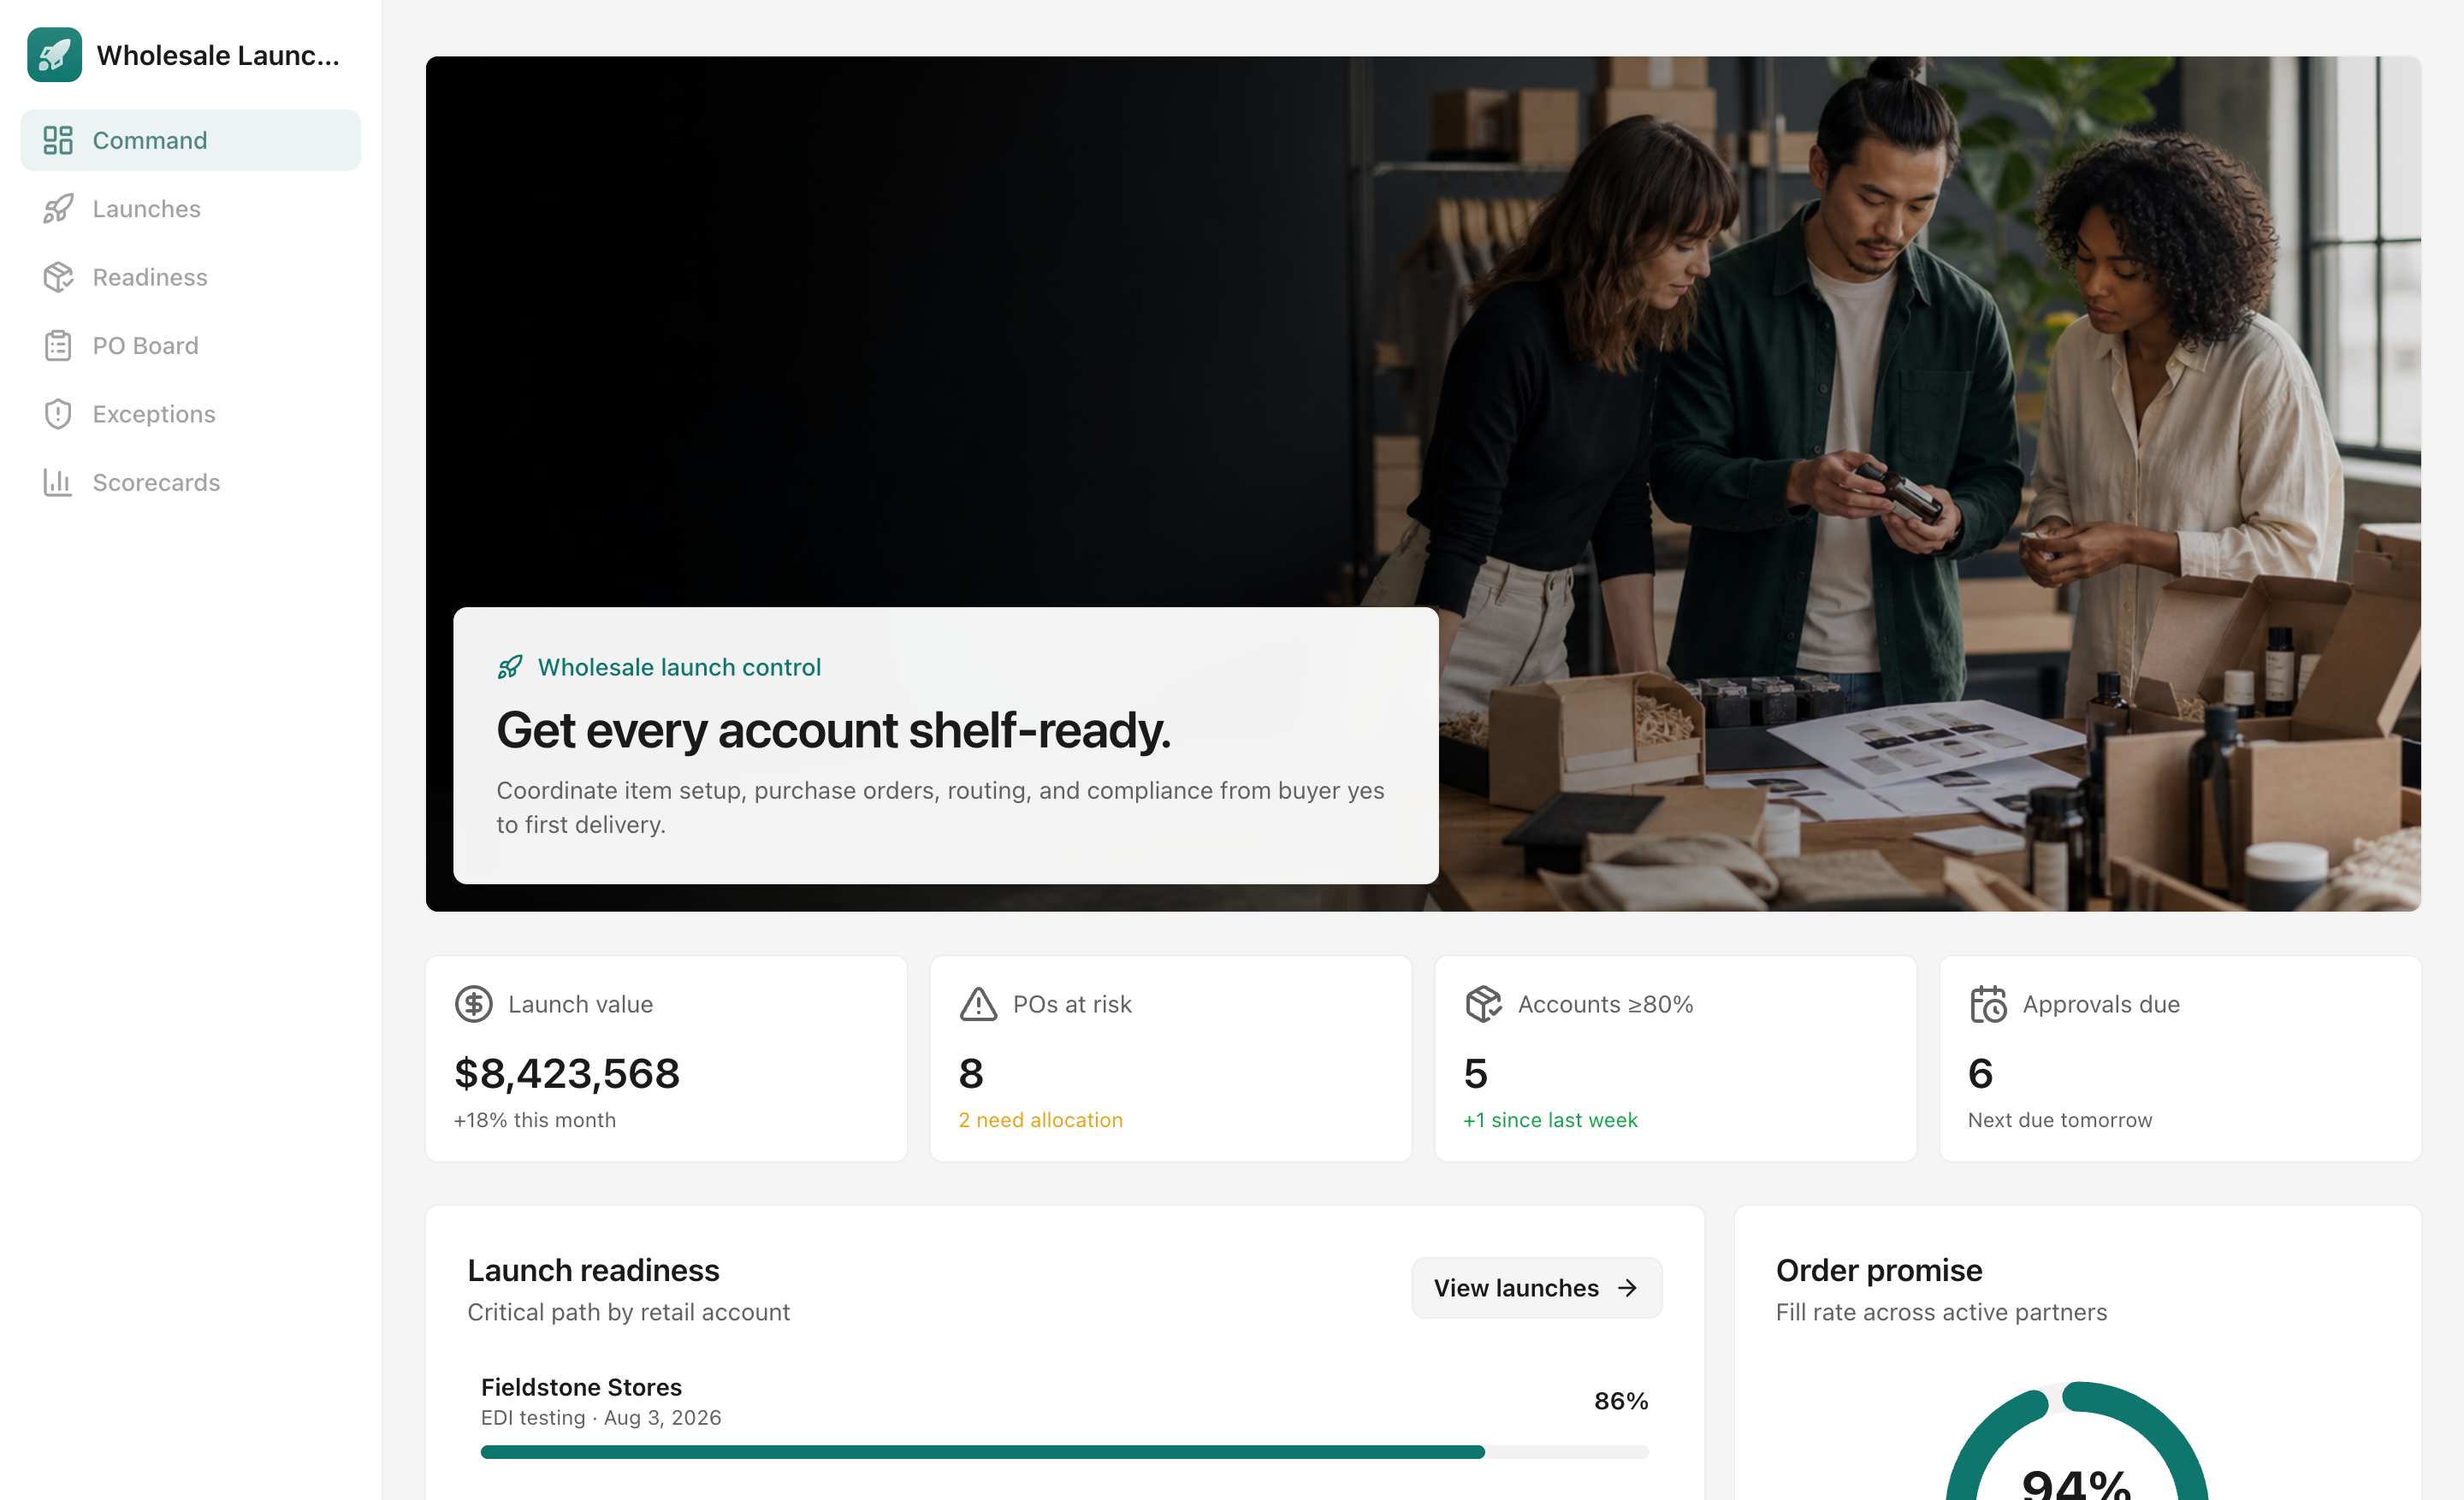Click the "Wholesale launch control" label

click(679, 666)
